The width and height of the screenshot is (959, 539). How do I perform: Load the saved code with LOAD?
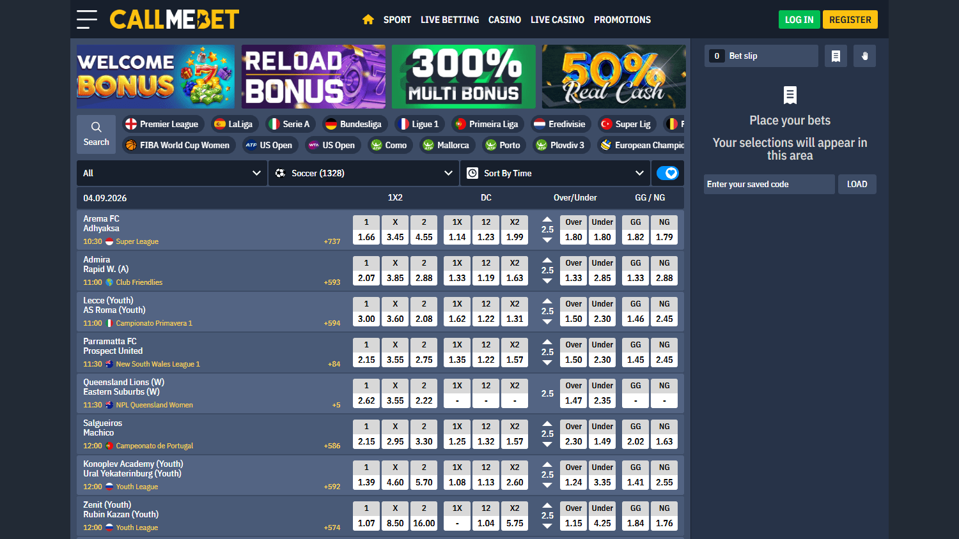(x=857, y=184)
